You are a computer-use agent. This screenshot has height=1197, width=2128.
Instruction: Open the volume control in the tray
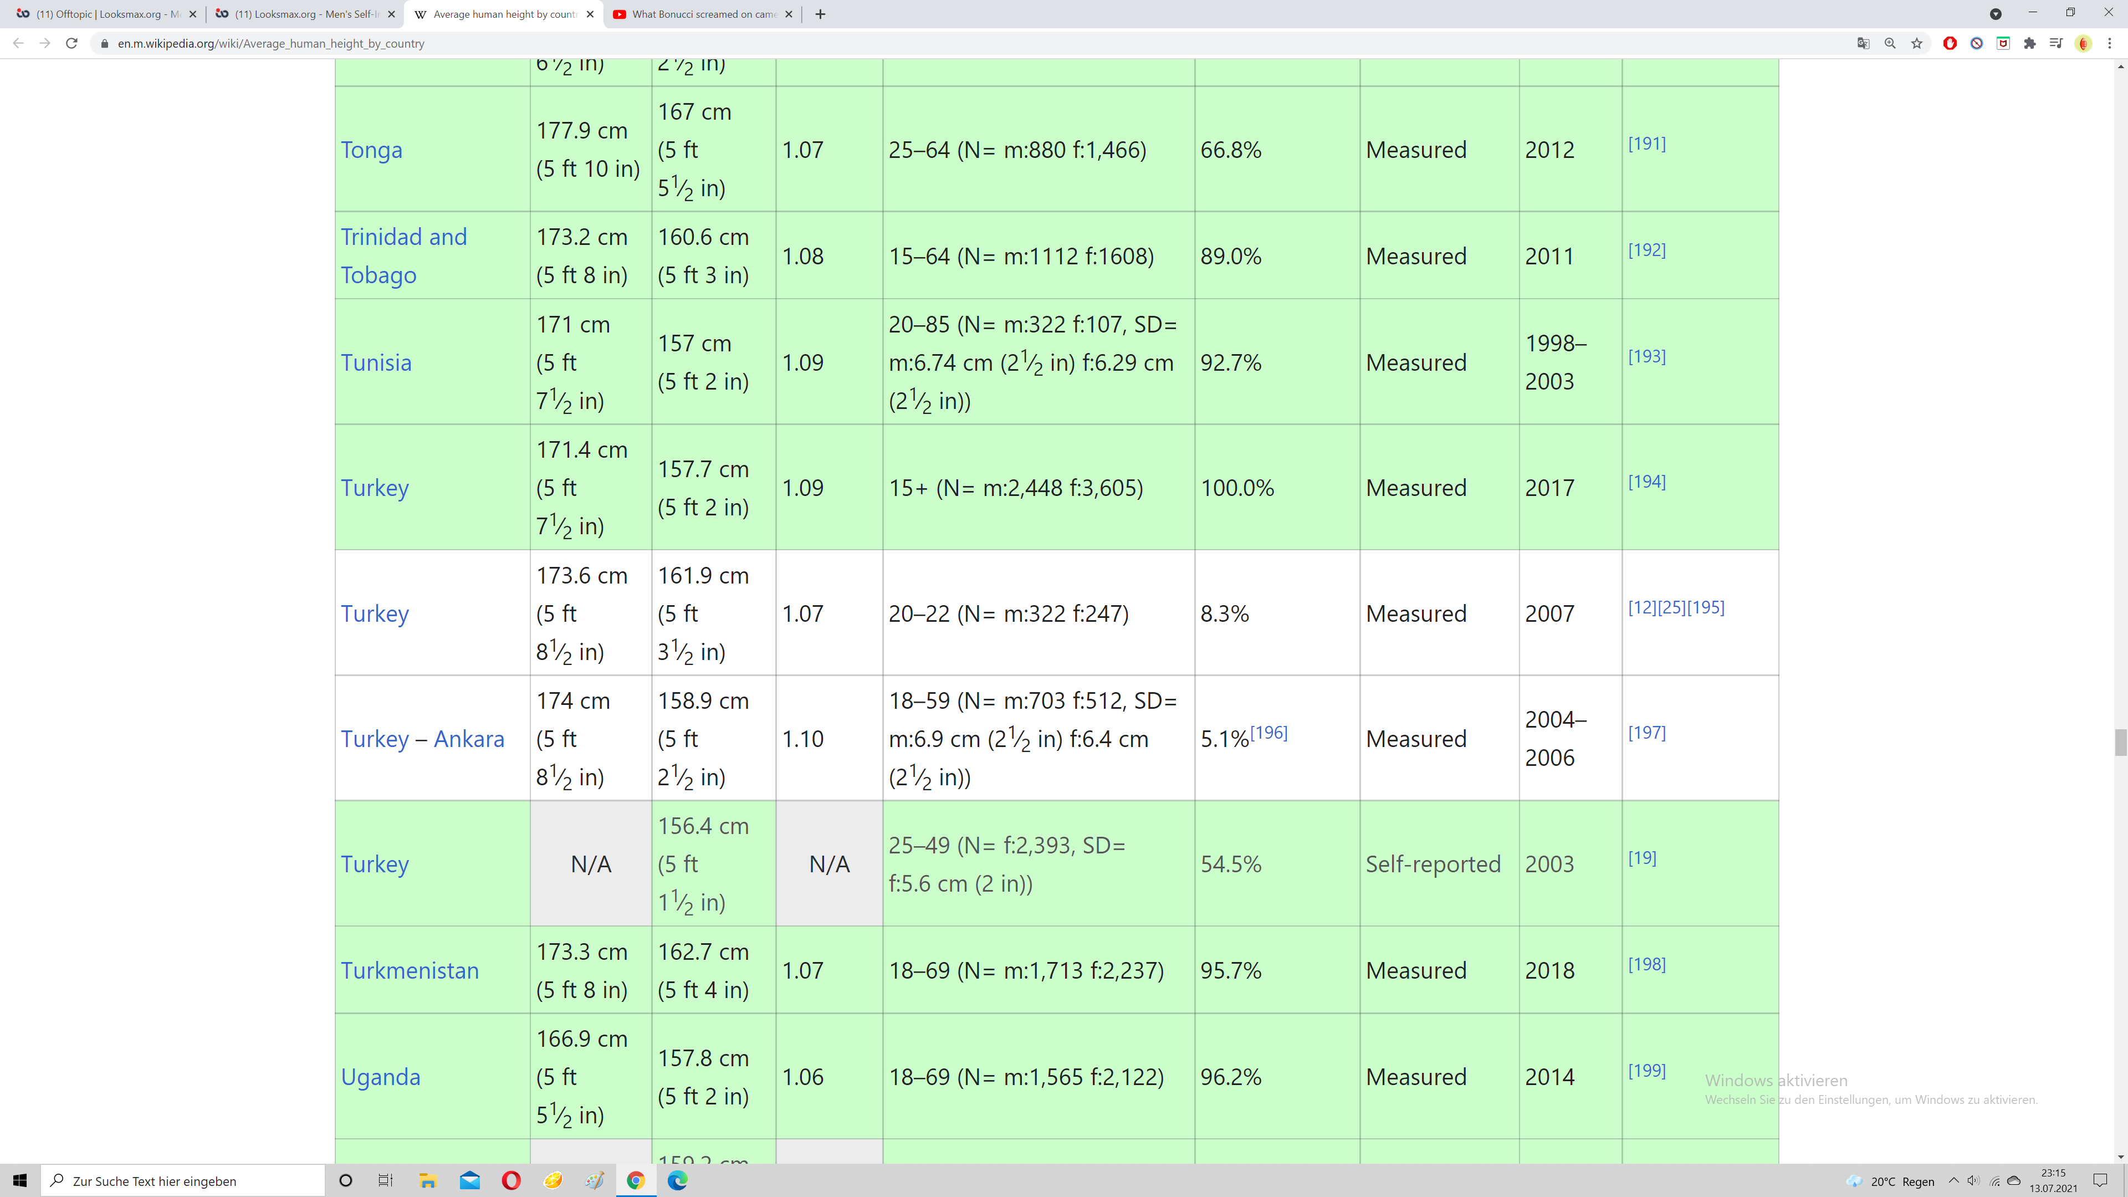(x=1973, y=1180)
